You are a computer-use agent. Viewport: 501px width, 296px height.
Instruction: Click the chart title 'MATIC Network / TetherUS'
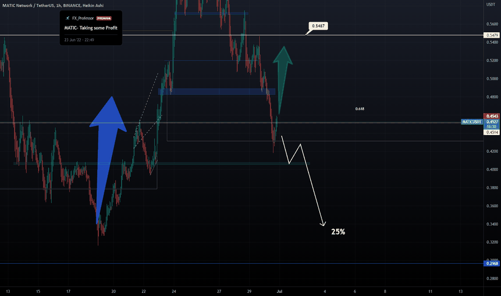[28, 5]
